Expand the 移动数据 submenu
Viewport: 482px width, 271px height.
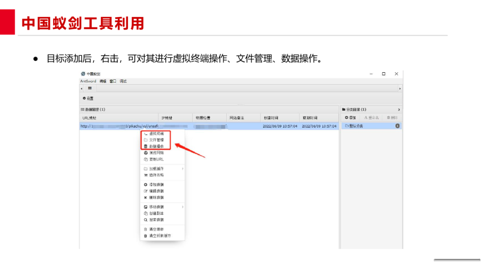tap(162, 207)
